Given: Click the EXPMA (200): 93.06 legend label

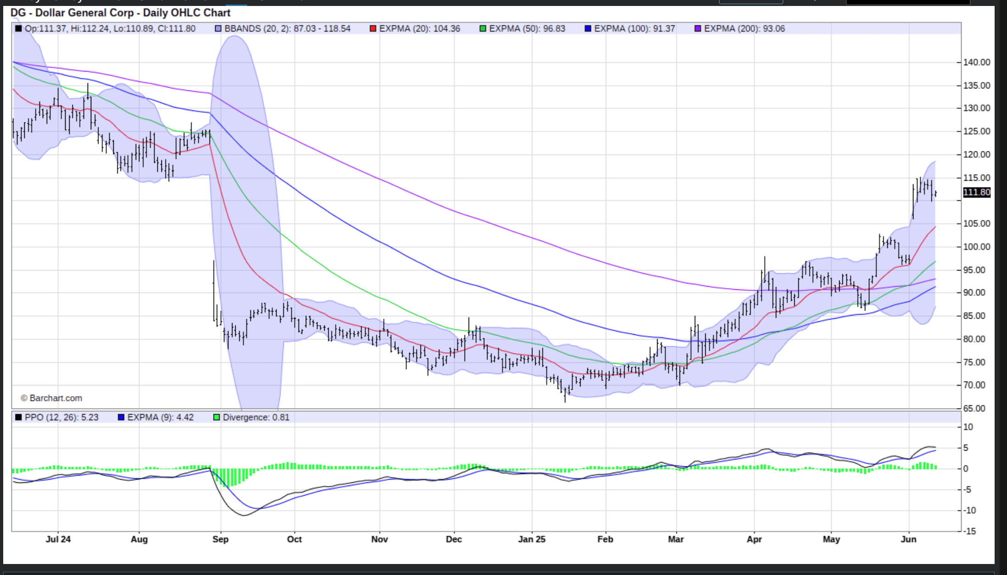Looking at the screenshot, I should (x=744, y=29).
